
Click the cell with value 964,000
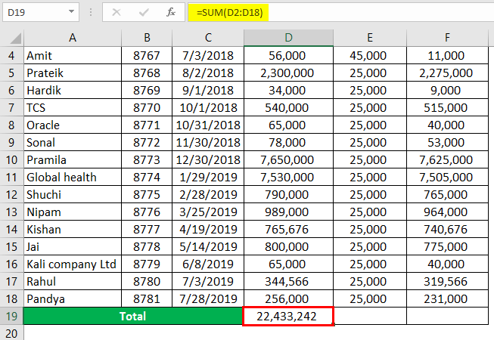(x=447, y=212)
